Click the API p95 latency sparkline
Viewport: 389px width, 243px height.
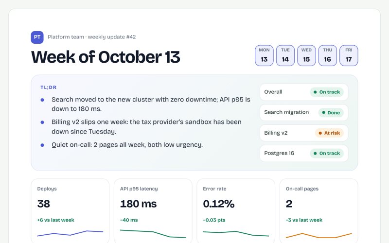[153, 234]
